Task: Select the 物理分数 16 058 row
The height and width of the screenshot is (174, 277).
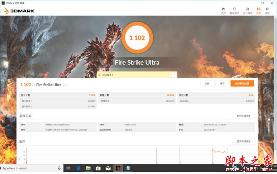Action: (137, 95)
